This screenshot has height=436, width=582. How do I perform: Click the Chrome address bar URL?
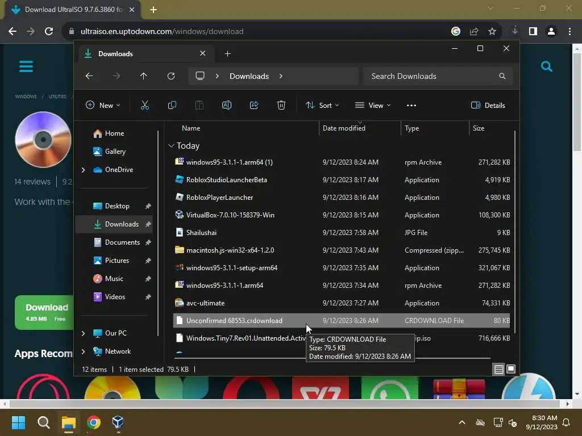coord(162,32)
